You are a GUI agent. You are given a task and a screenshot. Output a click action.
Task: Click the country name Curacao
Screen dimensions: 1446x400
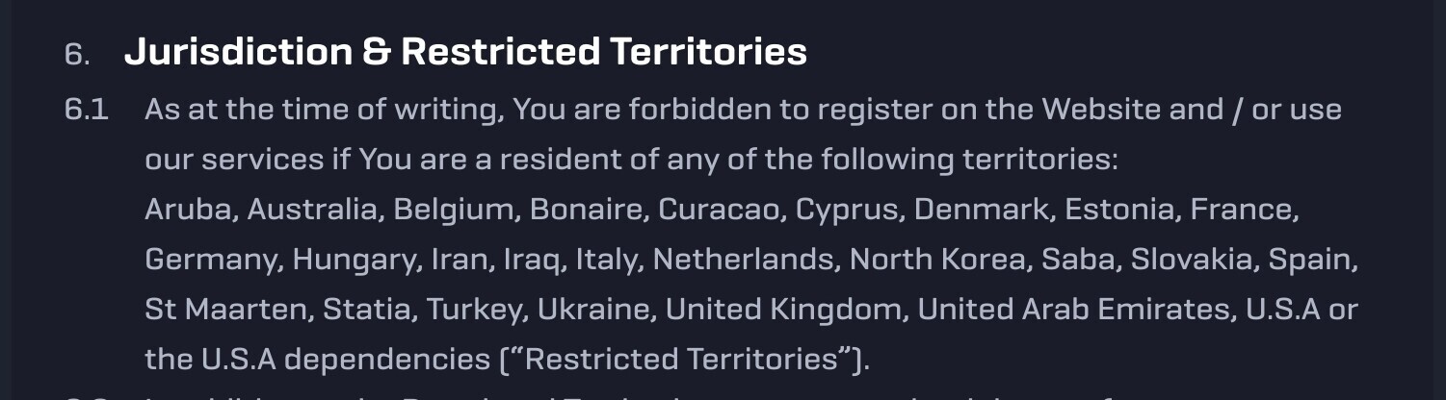point(721,210)
